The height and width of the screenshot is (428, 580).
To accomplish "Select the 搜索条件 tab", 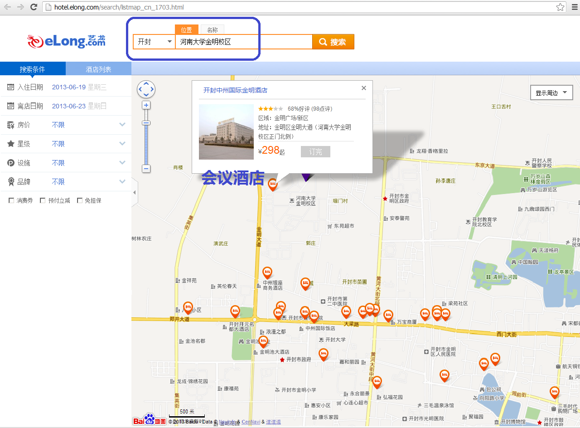I will pyautogui.click(x=33, y=69).
